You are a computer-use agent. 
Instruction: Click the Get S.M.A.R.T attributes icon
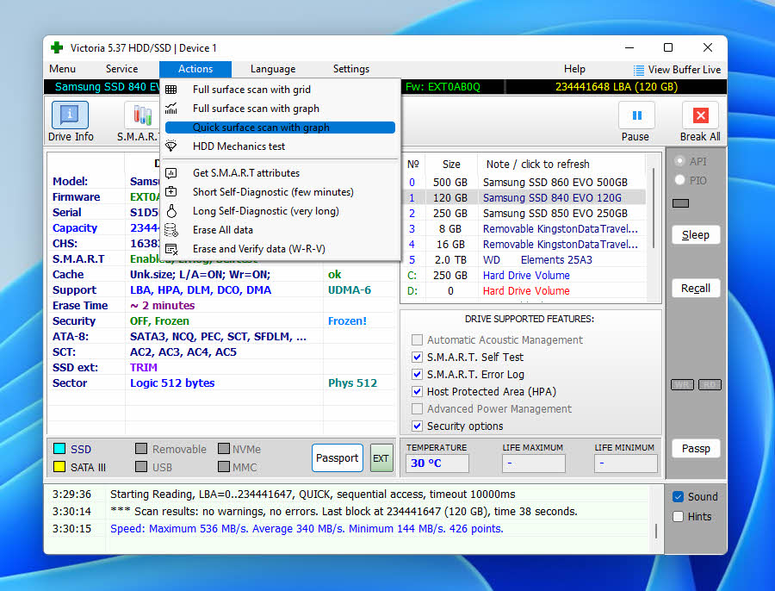click(171, 173)
